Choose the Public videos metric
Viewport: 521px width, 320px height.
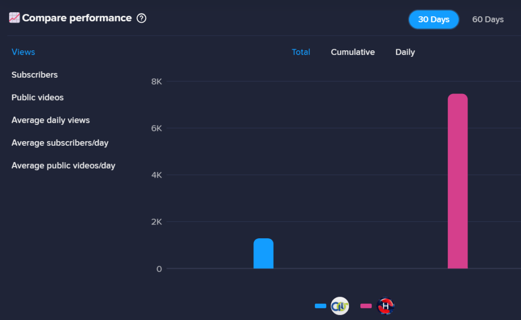[38, 98]
